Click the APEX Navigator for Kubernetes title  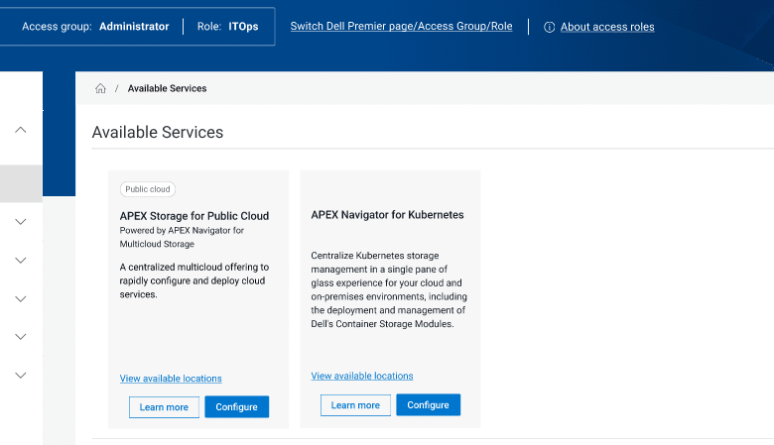click(x=387, y=215)
